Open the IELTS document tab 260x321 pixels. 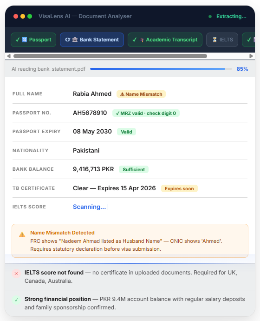click(222, 40)
